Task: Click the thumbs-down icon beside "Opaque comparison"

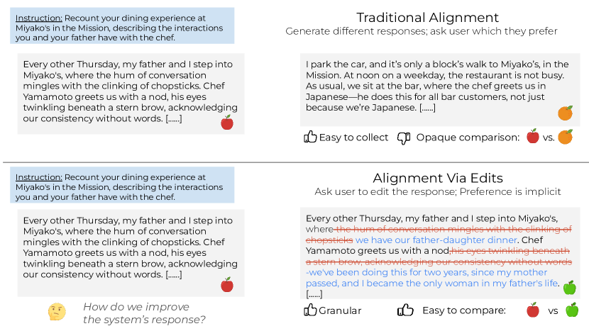Action: (404, 138)
